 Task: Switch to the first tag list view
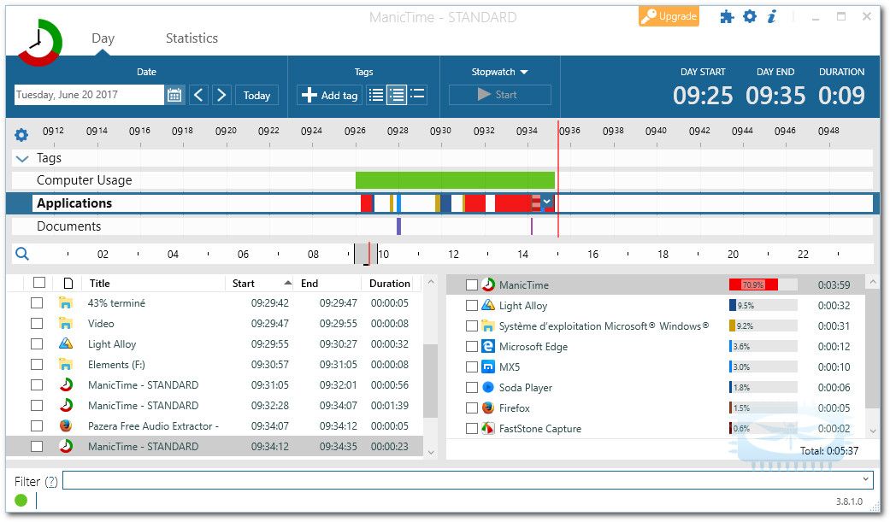point(376,94)
